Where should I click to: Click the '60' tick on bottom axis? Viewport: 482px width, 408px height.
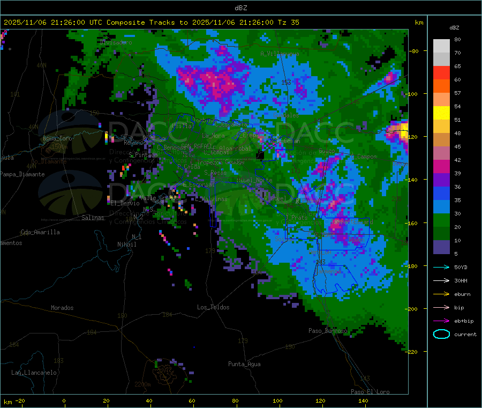coord(192,400)
